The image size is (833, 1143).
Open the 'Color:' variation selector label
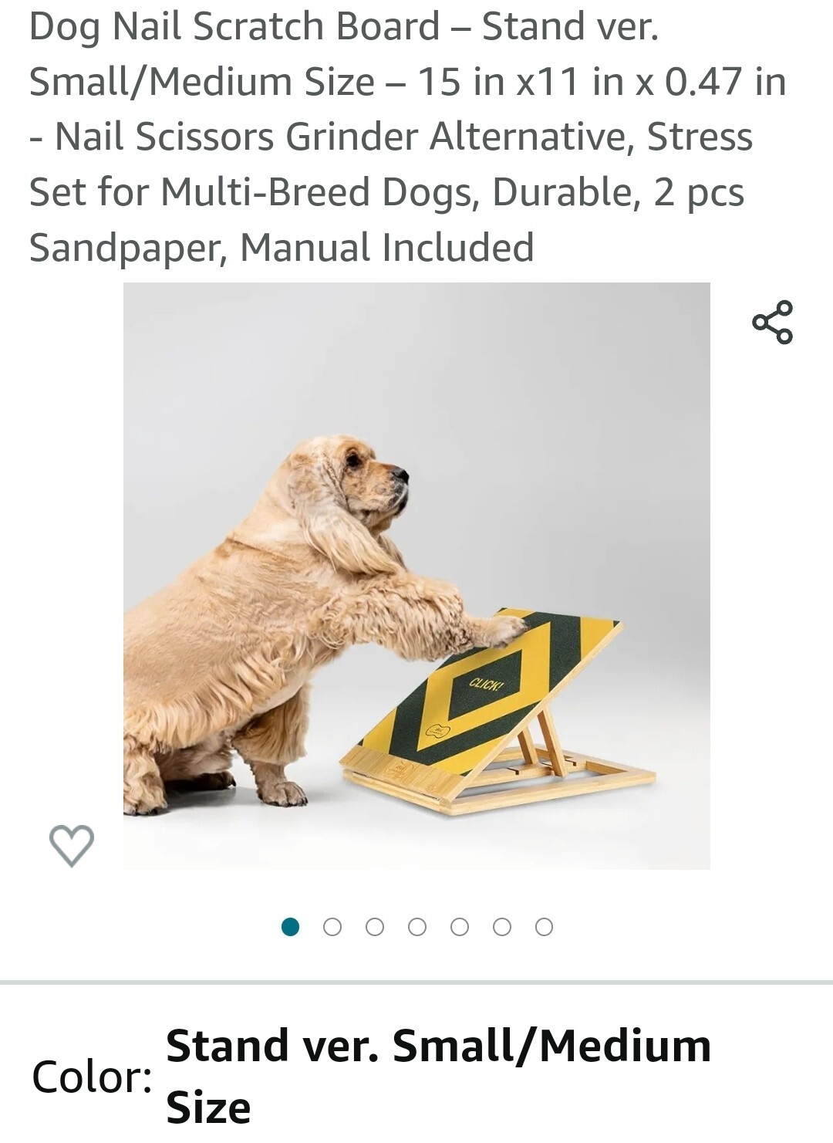[x=92, y=1077]
